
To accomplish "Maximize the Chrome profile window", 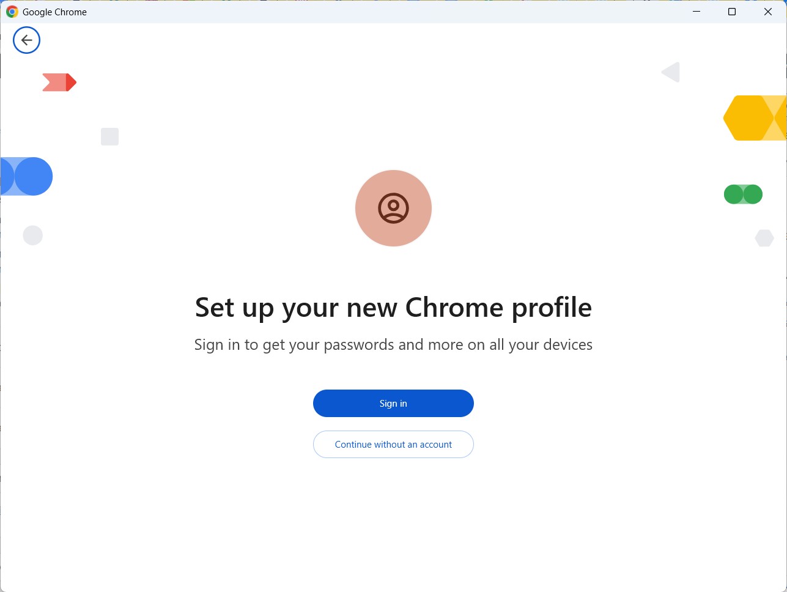I will tap(732, 12).
